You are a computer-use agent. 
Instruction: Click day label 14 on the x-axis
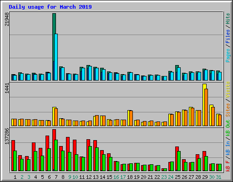[102, 177]
